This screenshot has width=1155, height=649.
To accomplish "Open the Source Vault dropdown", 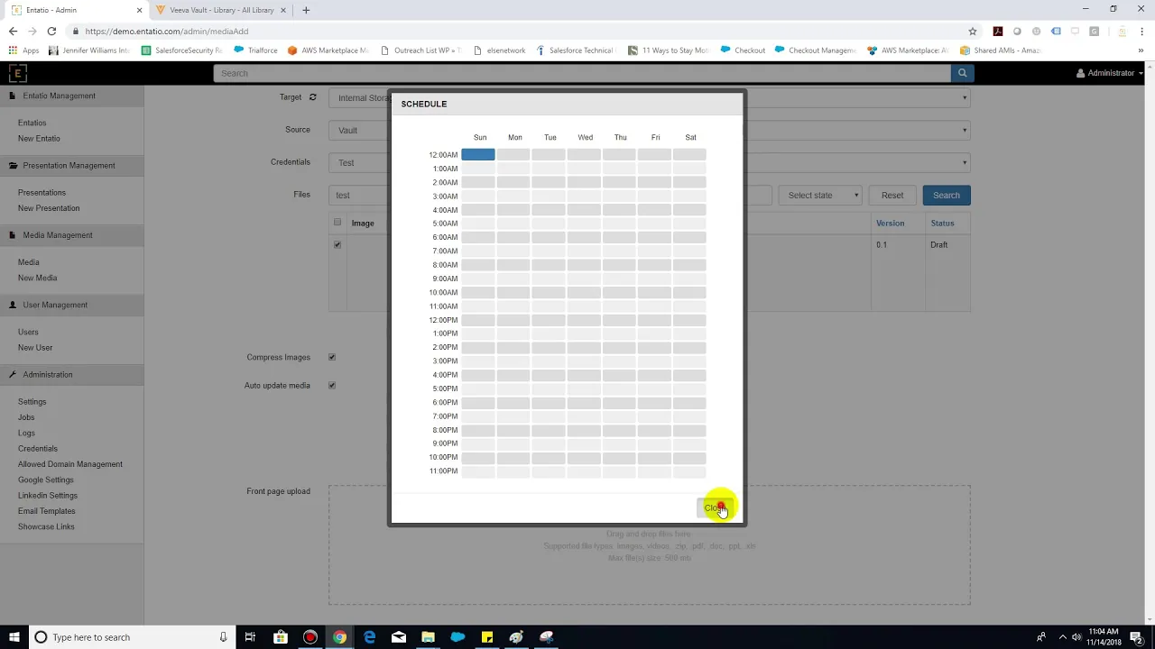I will (650, 130).
